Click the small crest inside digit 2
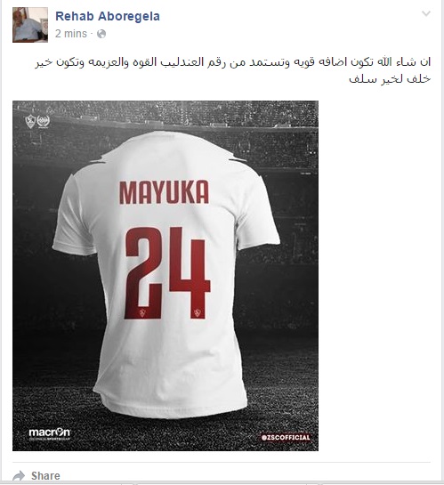This screenshot has width=444, height=485. pos(143,312)
